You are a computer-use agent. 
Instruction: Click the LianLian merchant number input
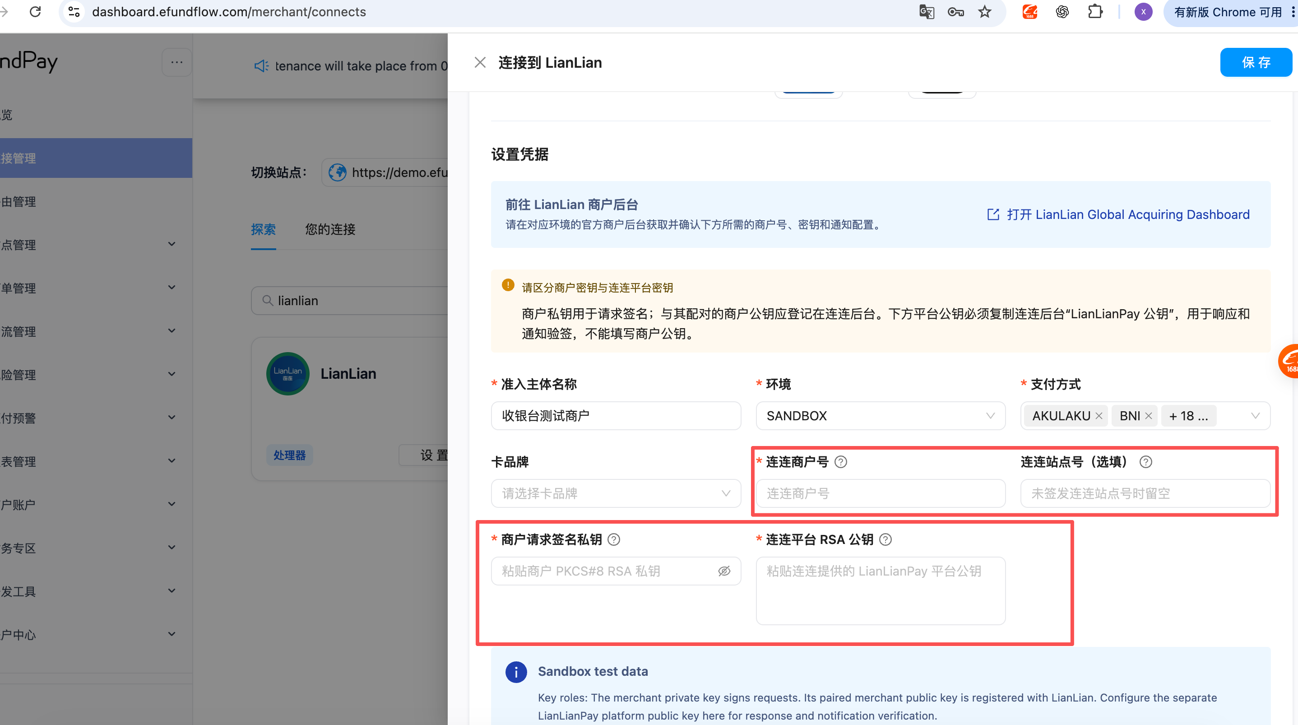[880, 493]
